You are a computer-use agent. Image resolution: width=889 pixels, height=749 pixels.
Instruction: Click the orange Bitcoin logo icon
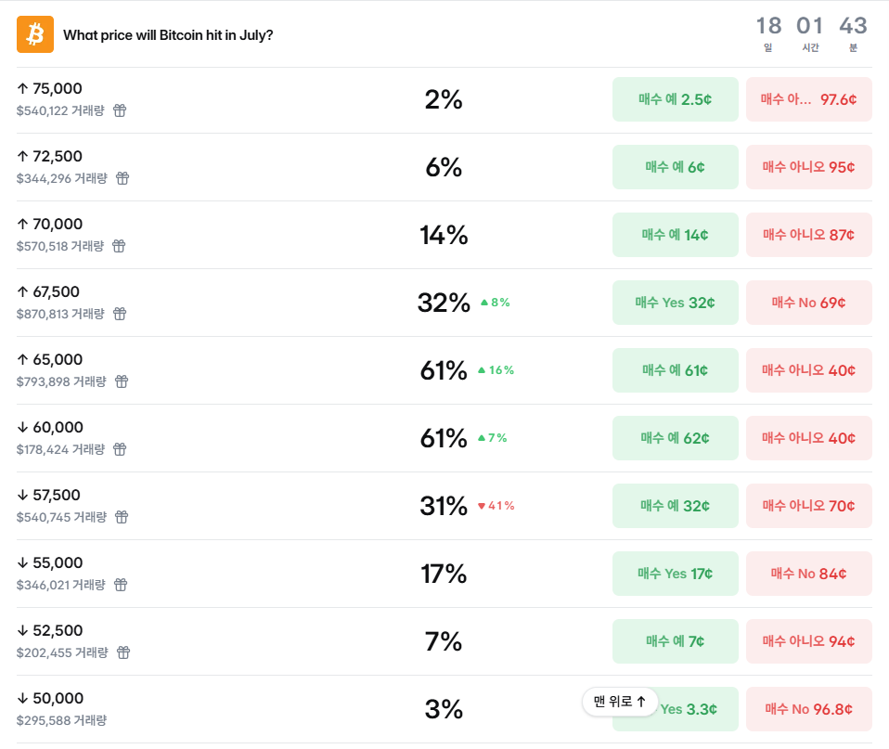click(x=35, y=34)
